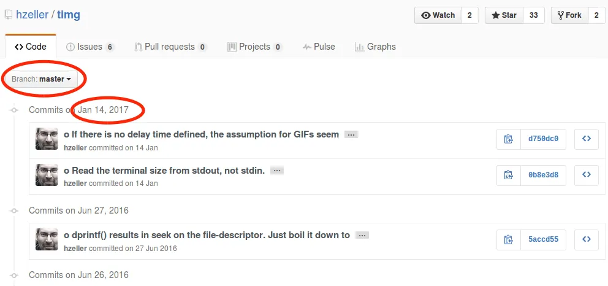The width and height of the screenshot is (608, 286).
Task: Browse repository at commit d750dc0
Action: click(x=586, y=139)
